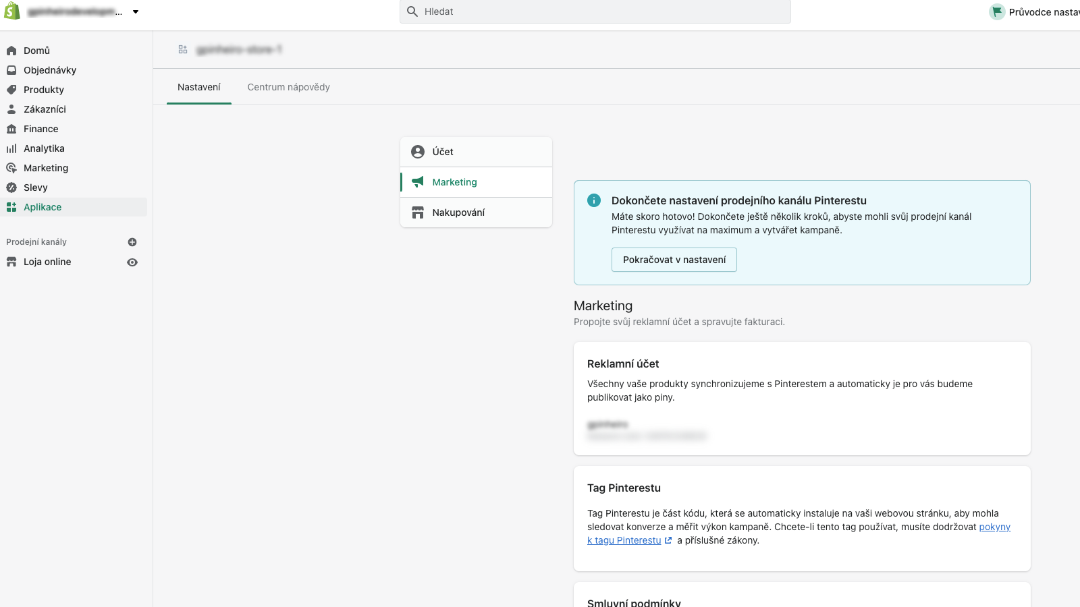Switch to the Centrum nápovědy tab
Image resolution: width=1080 pixels, height=607 pixels.
[x=289, y=87]
